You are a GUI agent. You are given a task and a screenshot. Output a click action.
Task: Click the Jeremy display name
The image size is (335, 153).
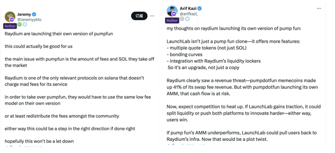pos(24,14)
